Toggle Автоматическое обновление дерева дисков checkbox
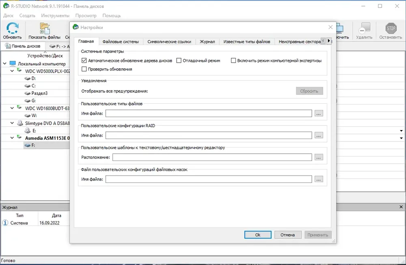Screen dimensions: 406x265 [84, 61]
